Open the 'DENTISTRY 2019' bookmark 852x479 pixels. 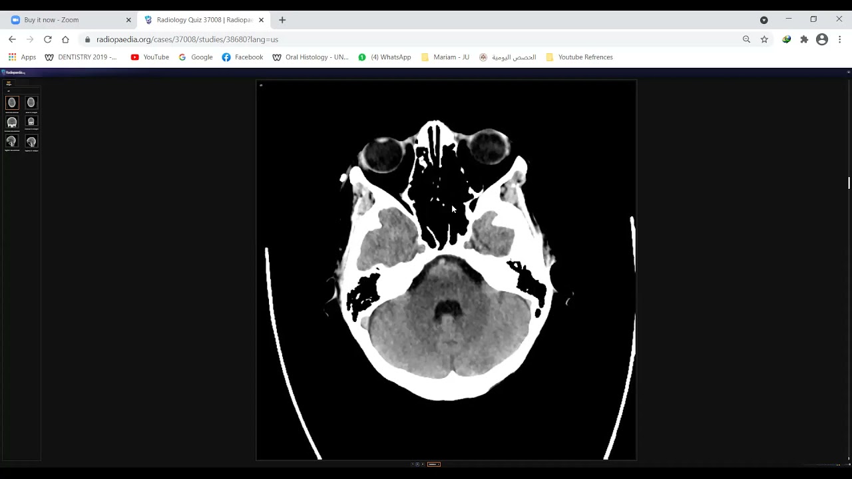(x=81, y=57)
